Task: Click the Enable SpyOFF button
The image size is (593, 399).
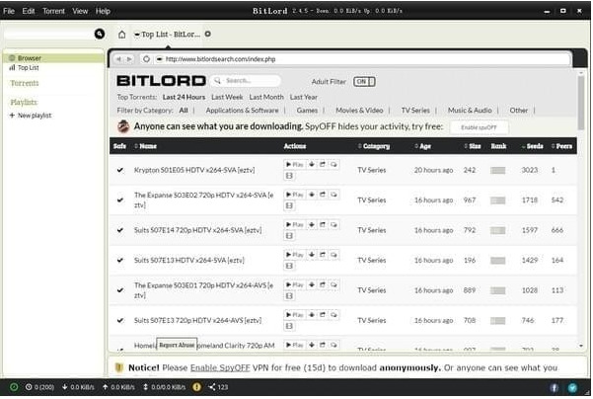Action: coord(479,127)
